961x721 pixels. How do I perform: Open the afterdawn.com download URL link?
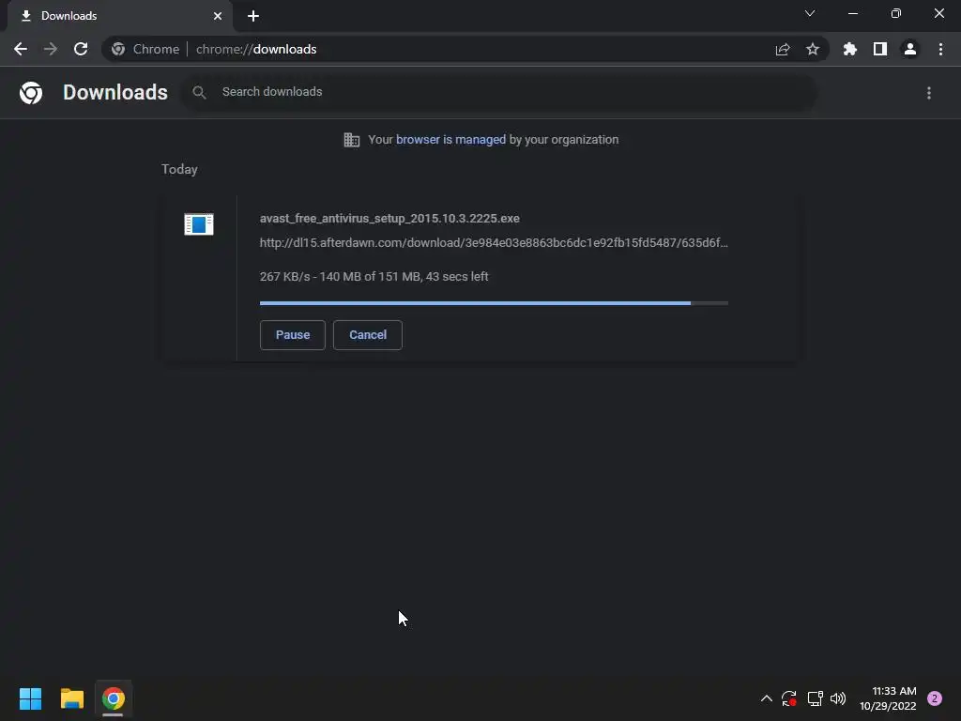(494, 243)
